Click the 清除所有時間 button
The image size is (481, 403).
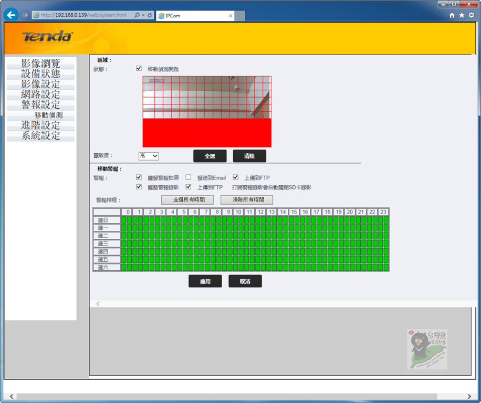click(247, 200)
